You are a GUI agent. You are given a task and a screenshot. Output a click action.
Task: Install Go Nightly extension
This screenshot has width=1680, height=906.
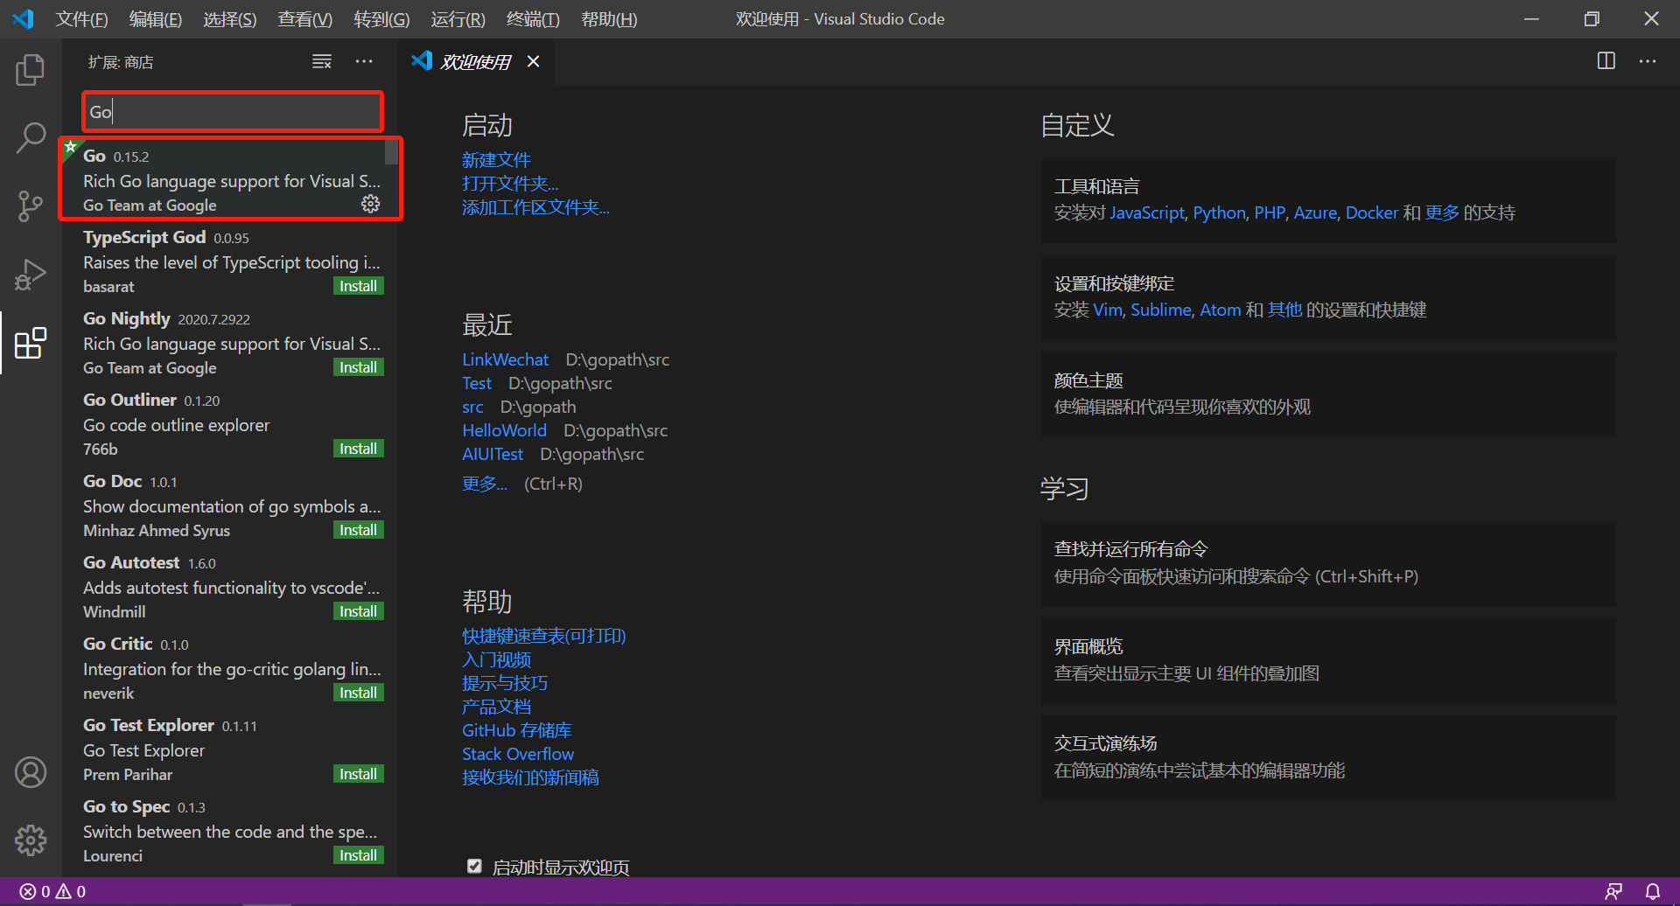[359, 367]
